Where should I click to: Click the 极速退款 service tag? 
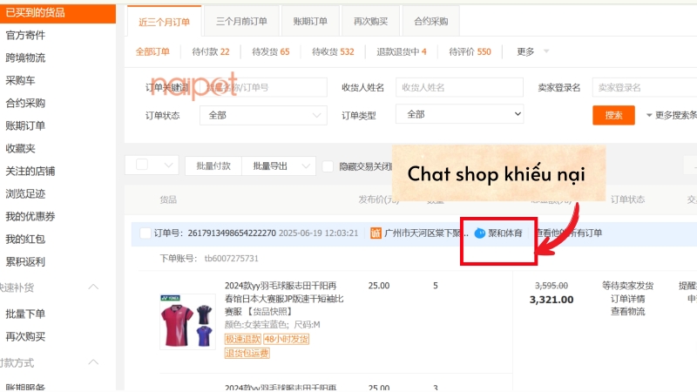[243, 339]
